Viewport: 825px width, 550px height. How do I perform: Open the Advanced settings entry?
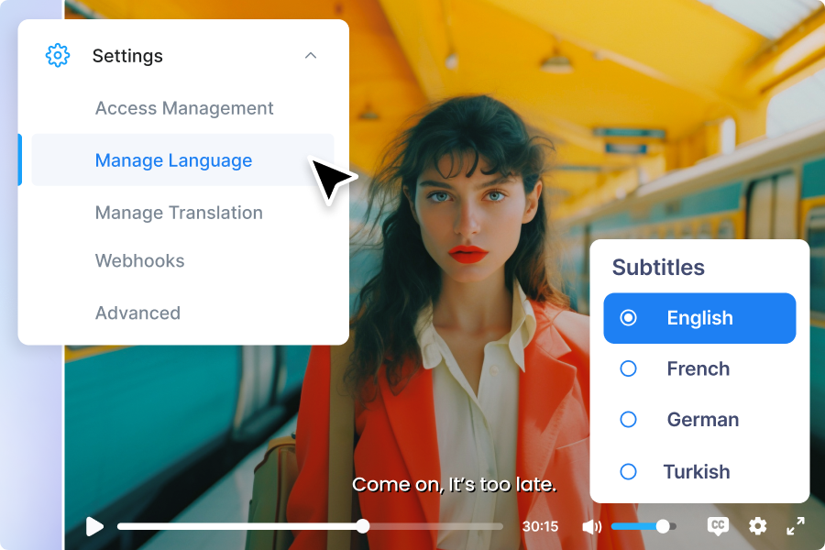pos(137,313)
